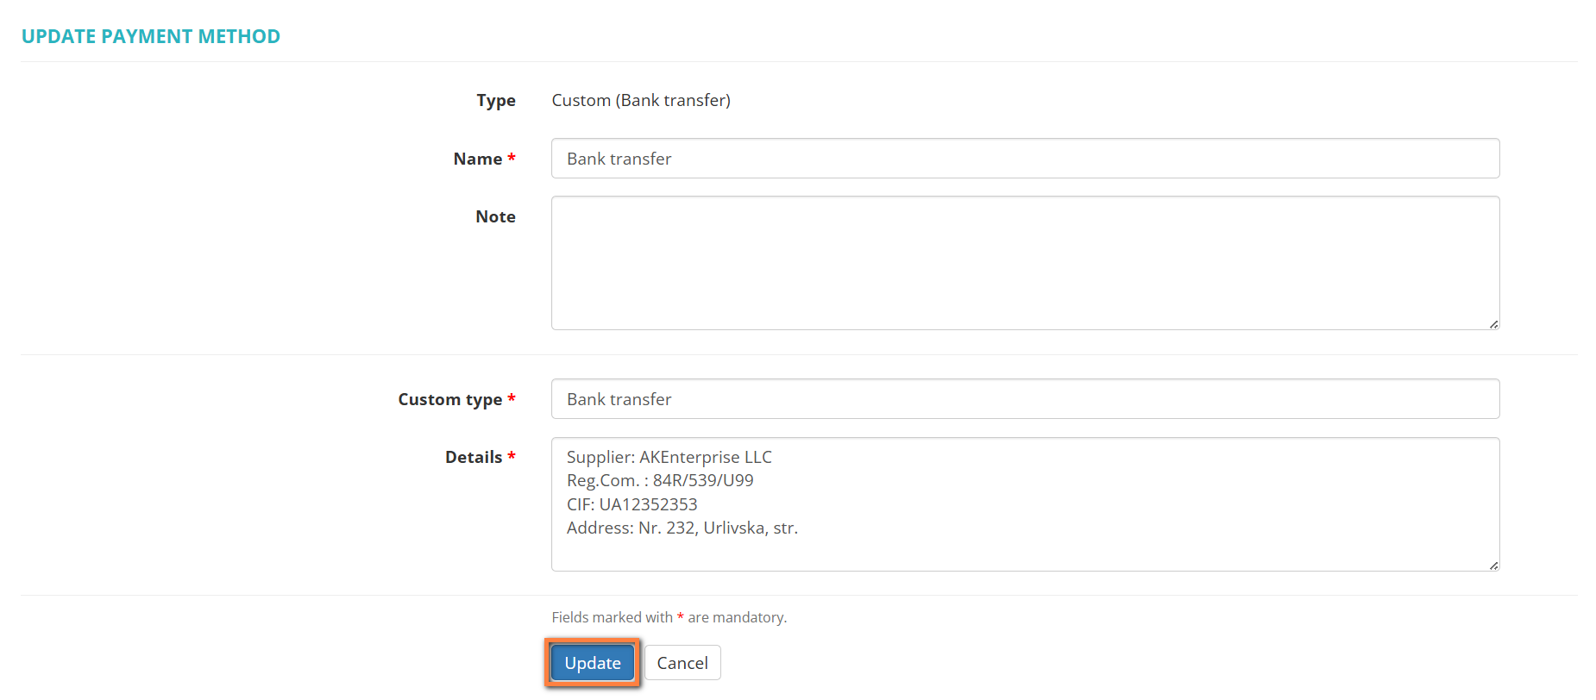
Task: Click the Note field label
Action: (495, 216)
